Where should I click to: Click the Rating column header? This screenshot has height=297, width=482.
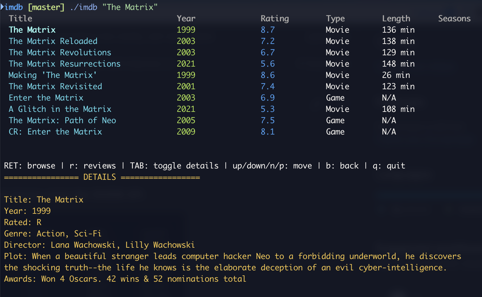(x=275, y=18)
